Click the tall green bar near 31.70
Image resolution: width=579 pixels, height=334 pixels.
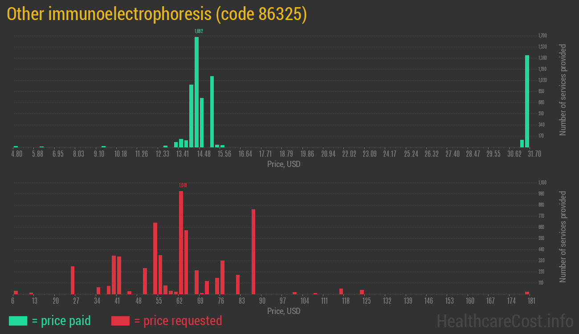click(x=527, y=100)
